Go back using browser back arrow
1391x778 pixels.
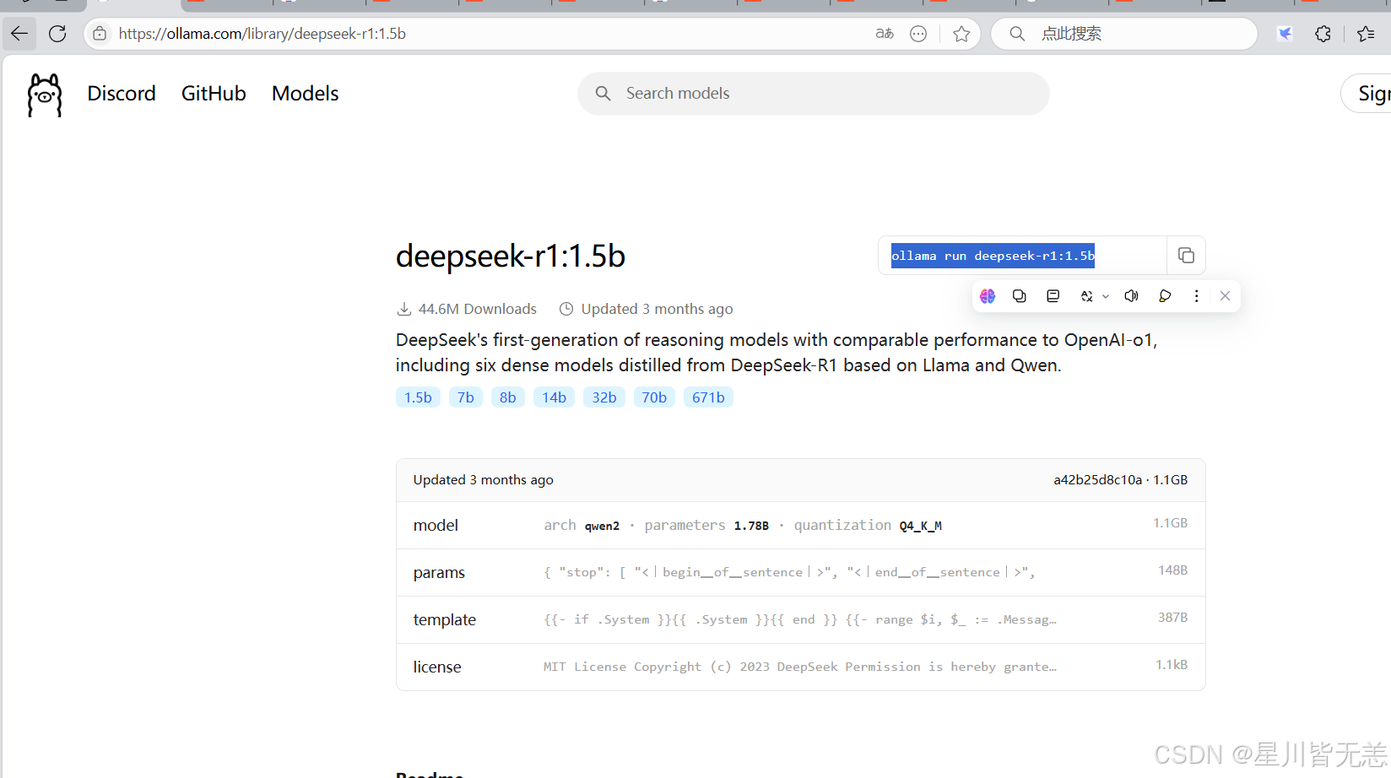[x=19, y=34]
